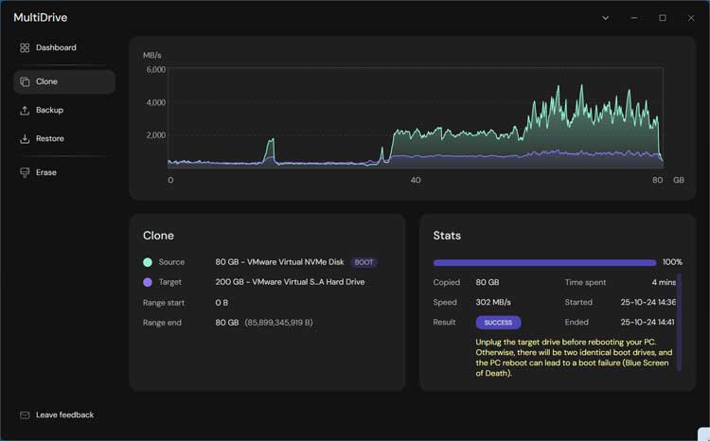Expand the title bar chevron dropdown

click(x=605, y=18)
